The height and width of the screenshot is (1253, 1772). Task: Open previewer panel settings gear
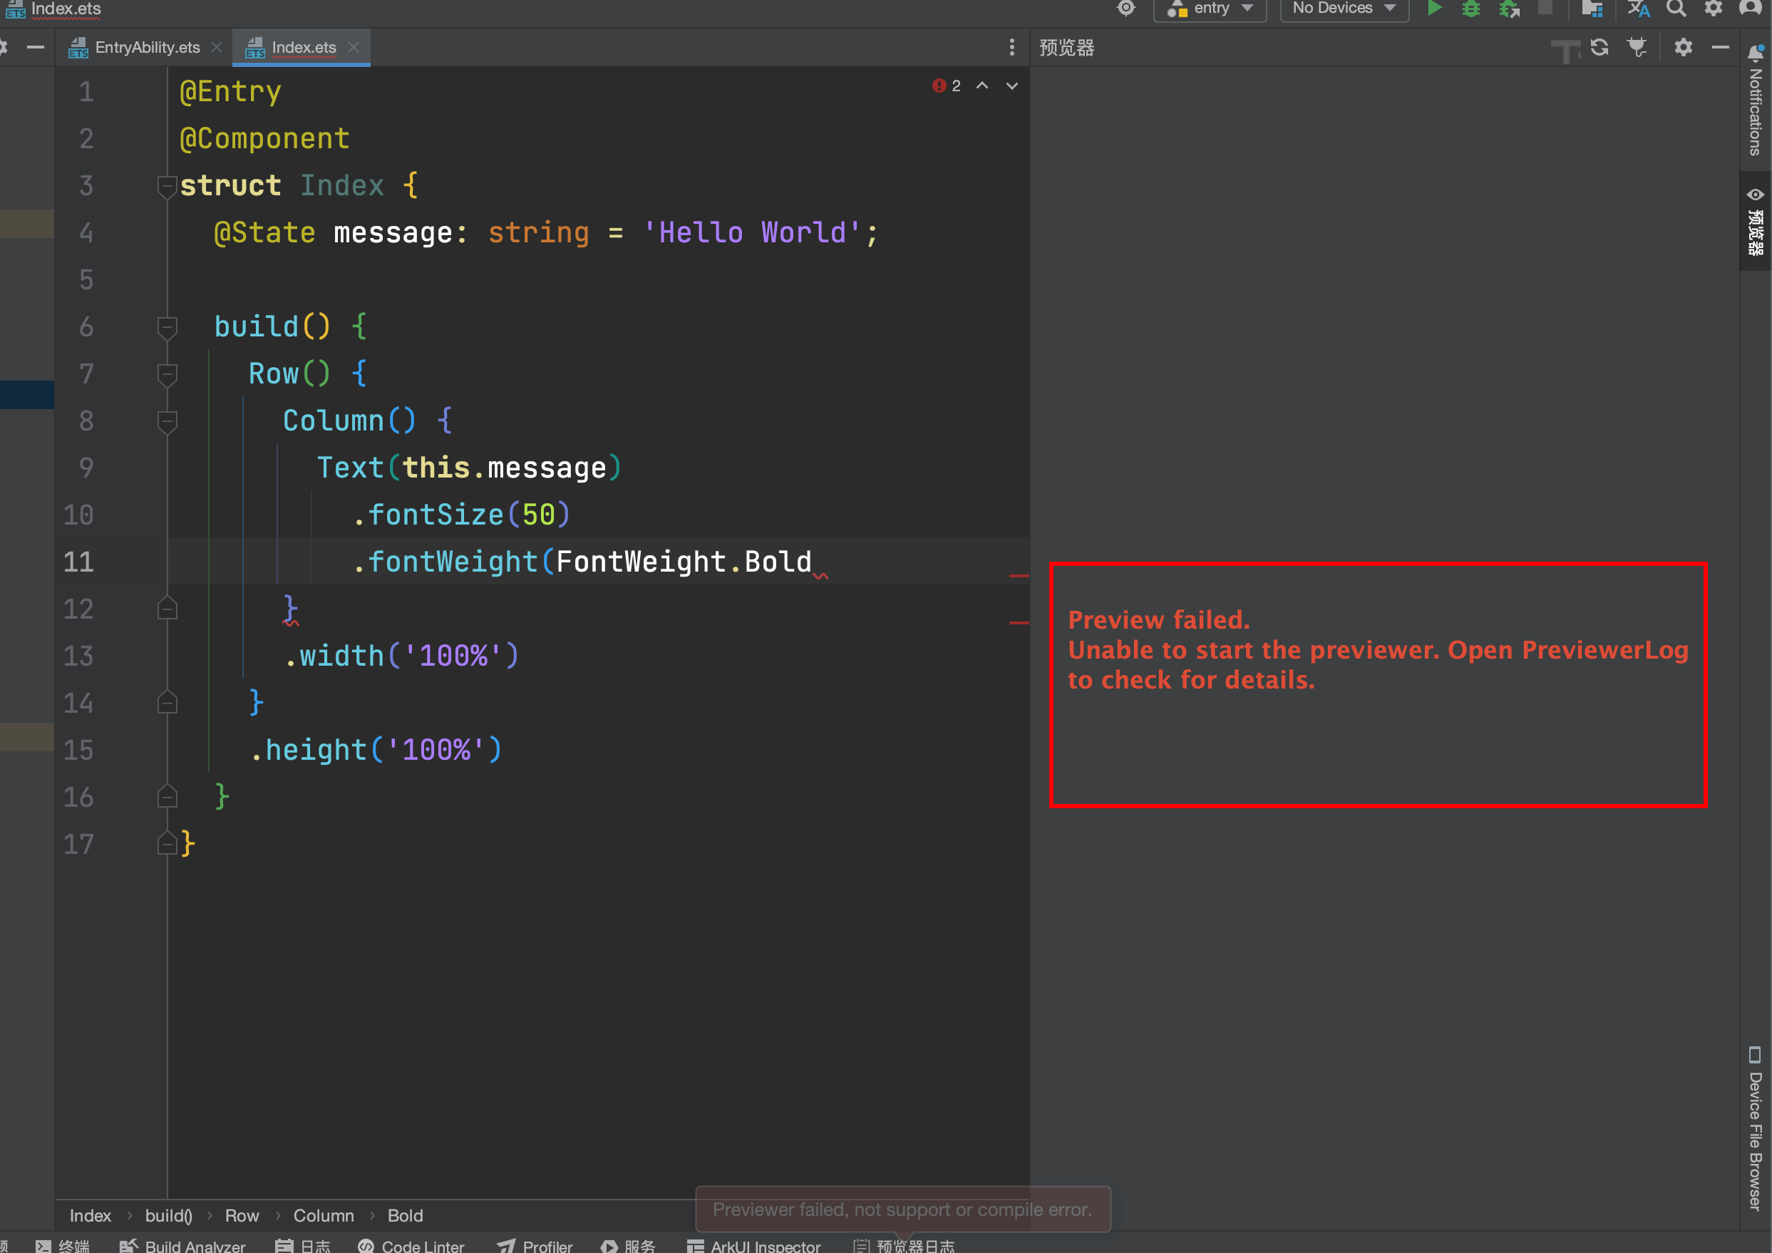click(1683, 48)
